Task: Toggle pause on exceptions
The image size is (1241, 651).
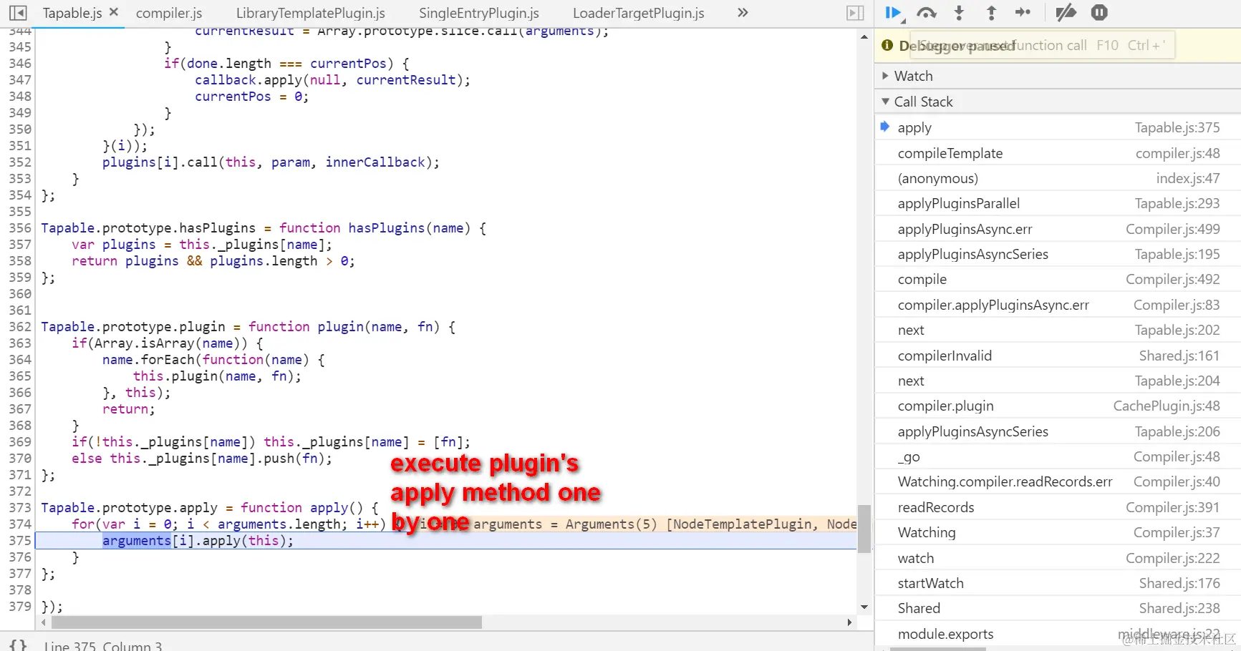Action: pyautogui.click(x=1099, y=13)
